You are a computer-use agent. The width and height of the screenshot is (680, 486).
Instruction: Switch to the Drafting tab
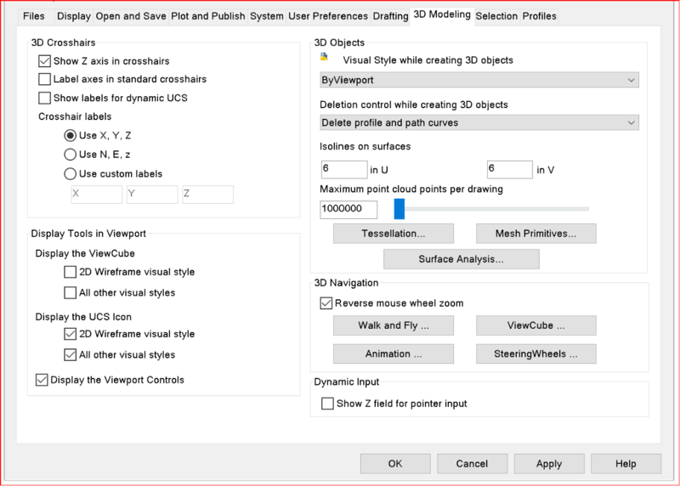(x=389, y=16)
